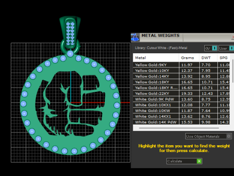Click the Library: Cutout White label
Viewport: 234px width, 176px height.
pos(161,48)
